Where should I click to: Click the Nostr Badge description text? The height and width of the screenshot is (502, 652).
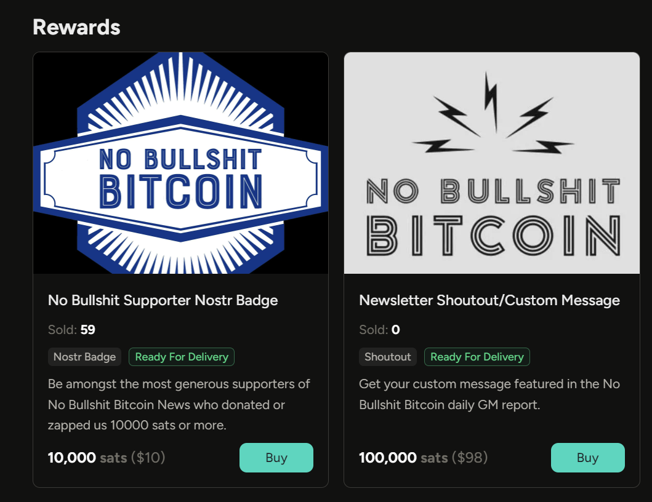tap(179, 405)
